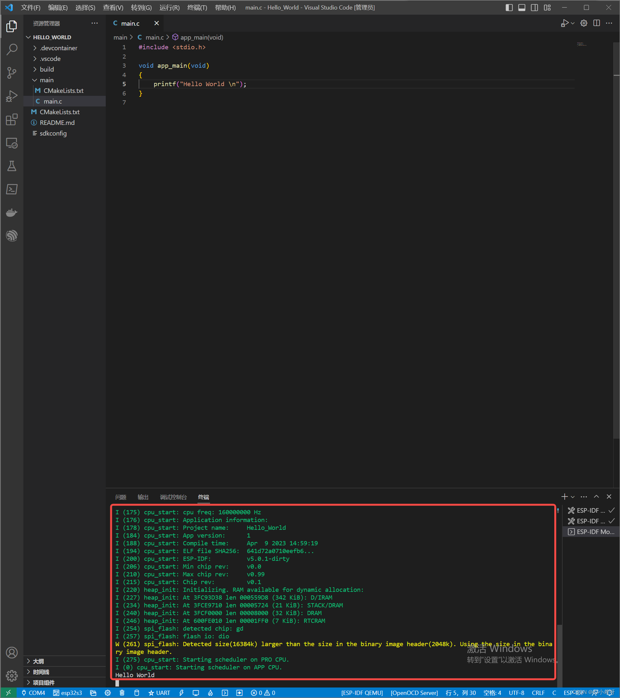Open errors and warnings count in status bar
This screenshot has height=698, width=620.
(x=263, y=692)
